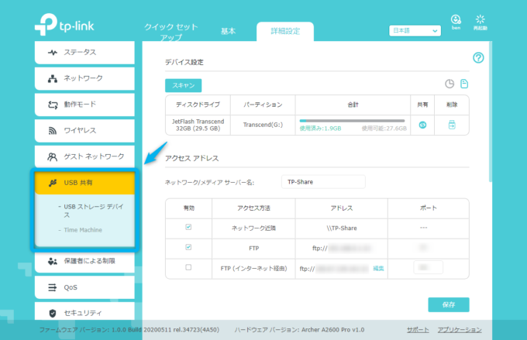This screenshot has height=340, width=527.
Task: Open the アプリケーション link
Action: [460, 330]
